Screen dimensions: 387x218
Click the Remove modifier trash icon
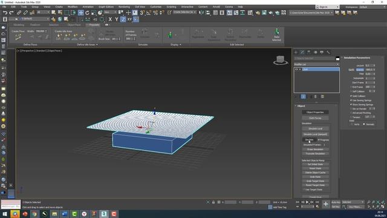pos(316,97)
